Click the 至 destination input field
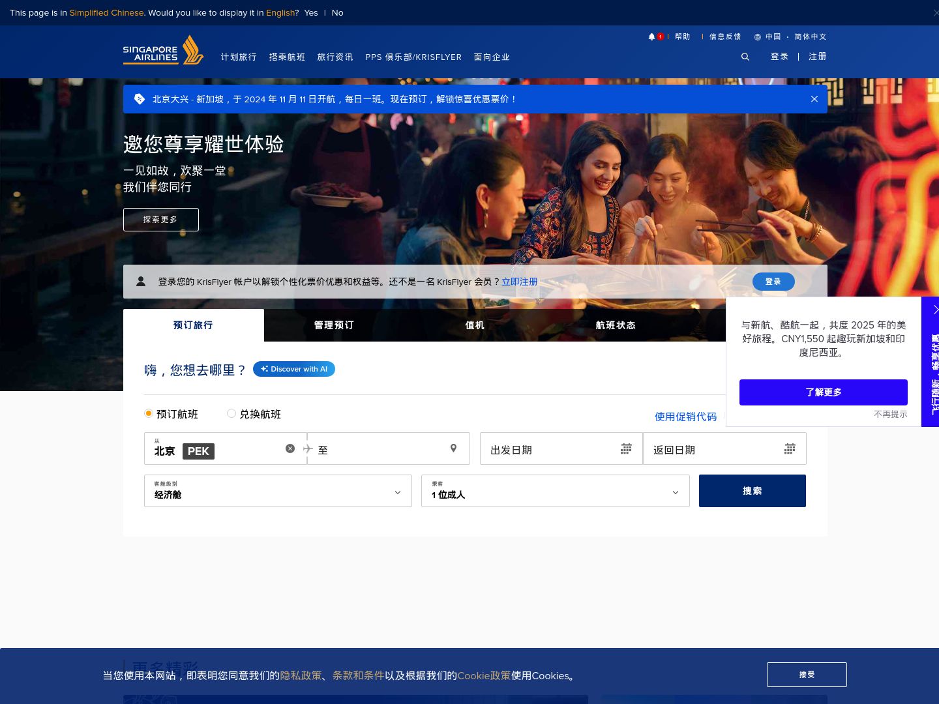The image size is (939, 704). pos(389,448)
